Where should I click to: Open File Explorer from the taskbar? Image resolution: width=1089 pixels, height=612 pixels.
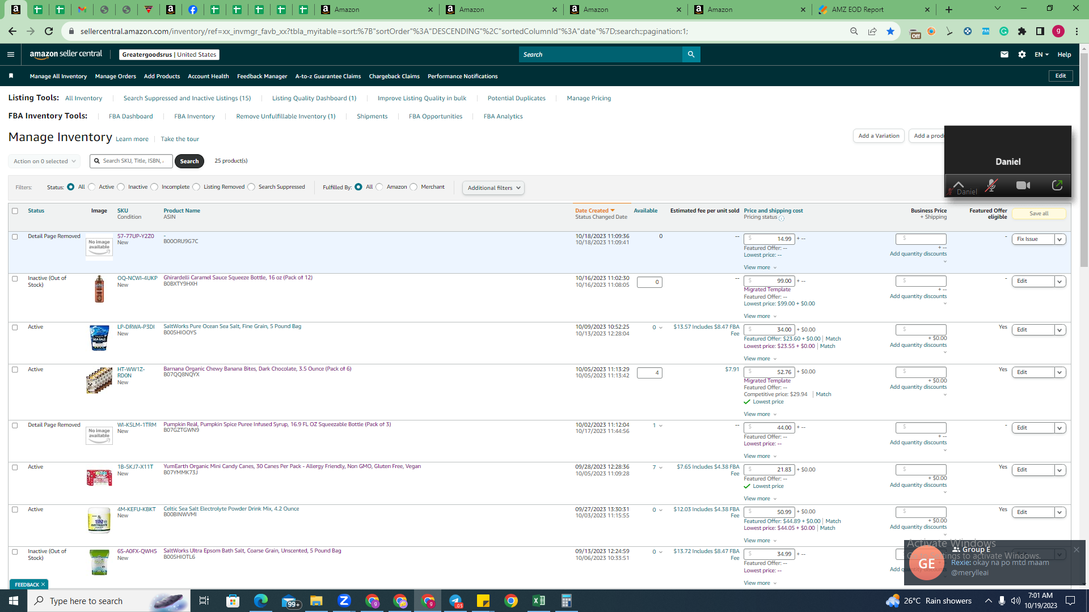pyautogui.click(x=316, y=601)
